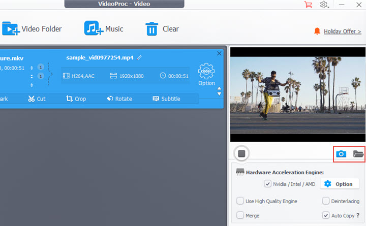The image size is (366, 226).
Task: Click the sample_vid0977254.mp4 file name
Action: click(x=100, y=57)
